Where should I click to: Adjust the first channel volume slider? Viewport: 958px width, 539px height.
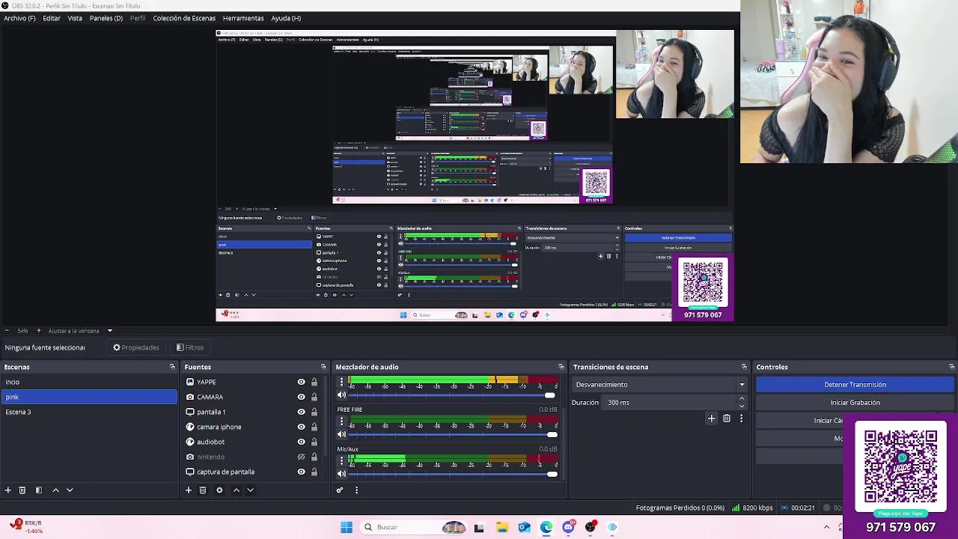tap(453, 395)
